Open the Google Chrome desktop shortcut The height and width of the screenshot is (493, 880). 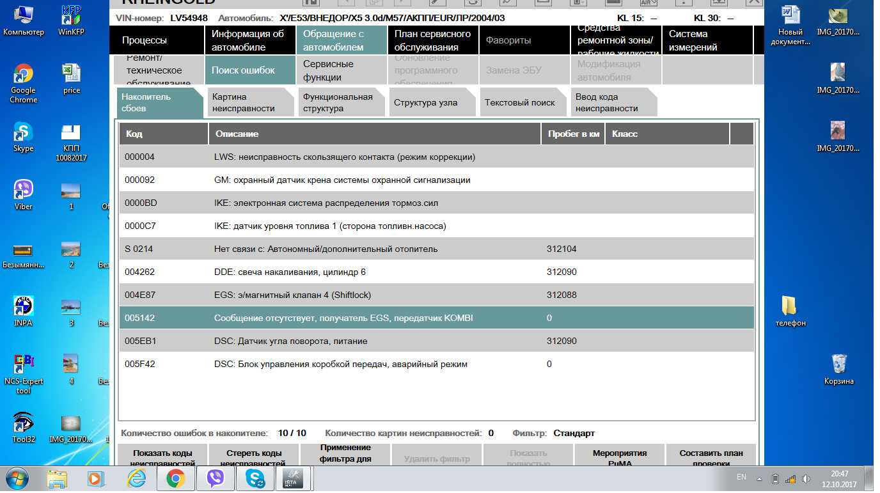click(24, 83)
